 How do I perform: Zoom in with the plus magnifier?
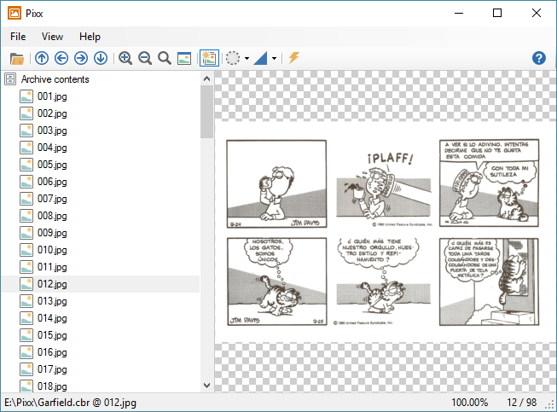[x=125, y=58]
